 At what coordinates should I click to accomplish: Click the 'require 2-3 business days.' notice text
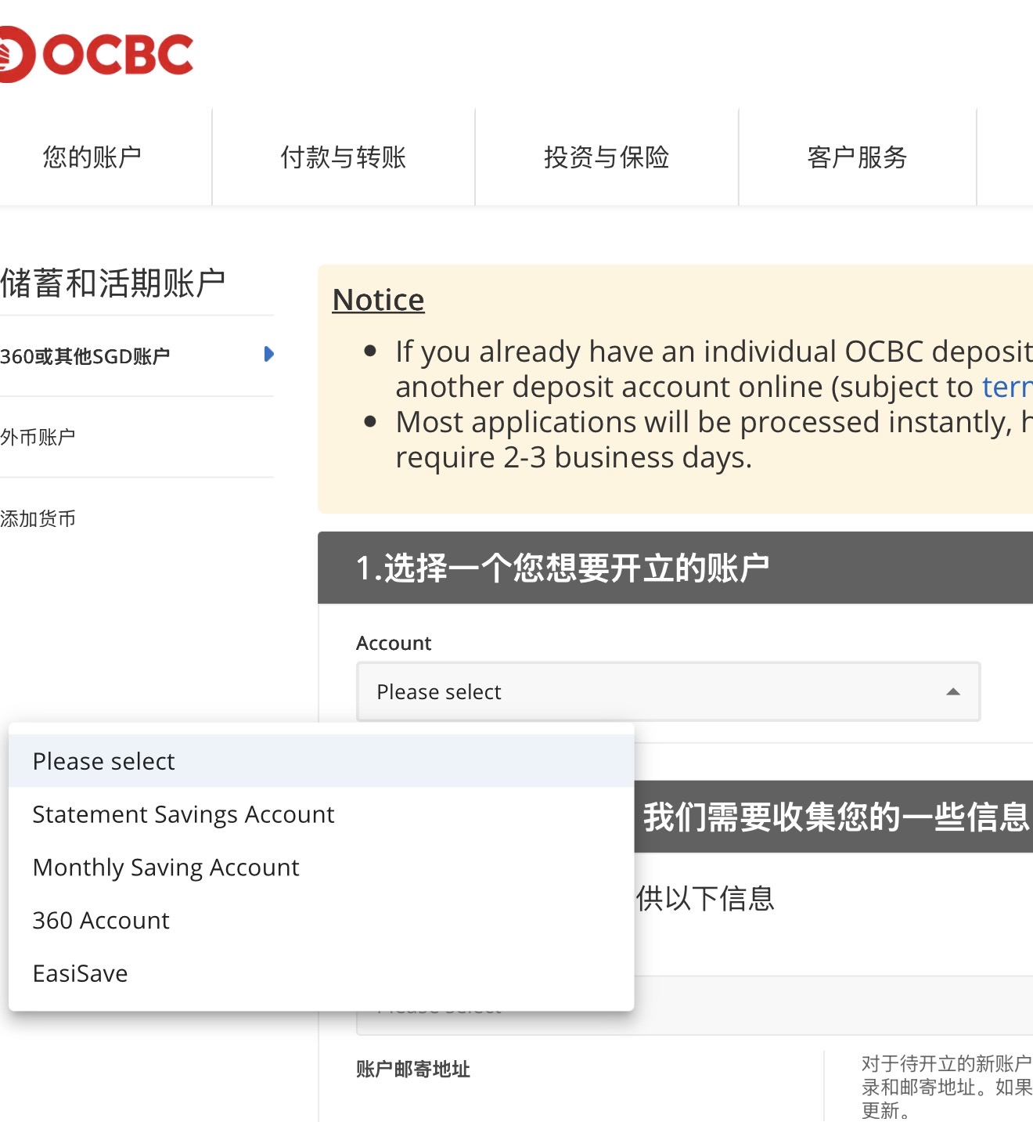[574, 457]
